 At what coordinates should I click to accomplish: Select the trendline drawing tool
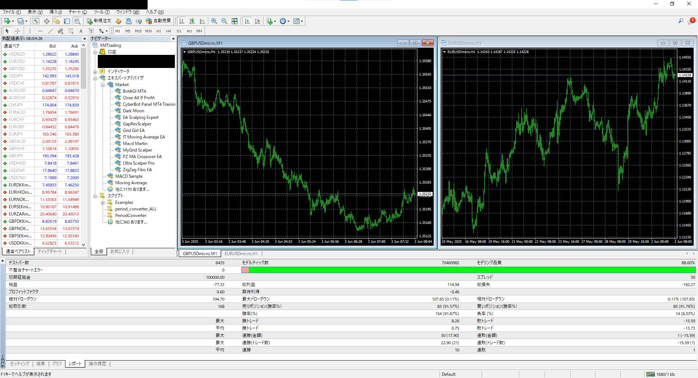51,31
